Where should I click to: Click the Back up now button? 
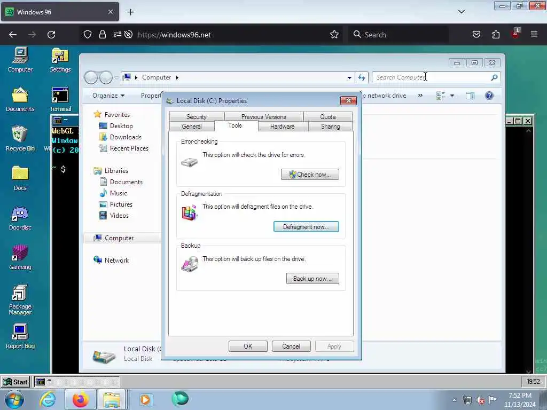click(312, 279)
